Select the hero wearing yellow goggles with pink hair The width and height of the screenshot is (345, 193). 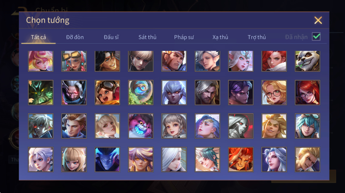coord(74,61)
